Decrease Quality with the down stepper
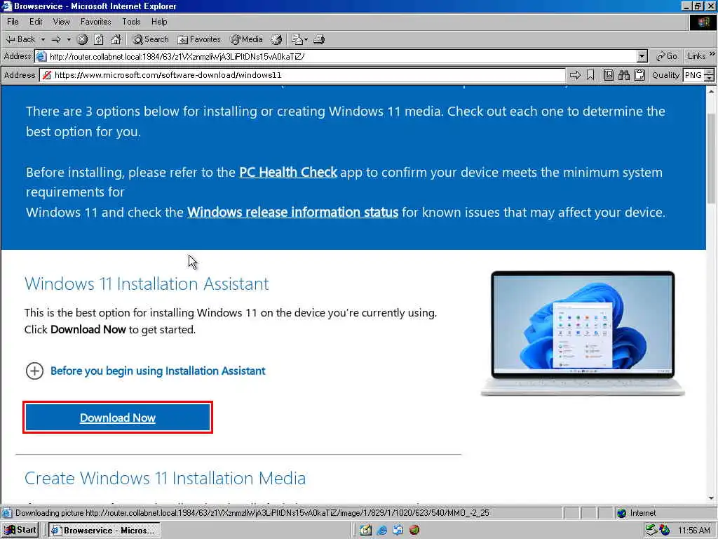 point(710,79)
